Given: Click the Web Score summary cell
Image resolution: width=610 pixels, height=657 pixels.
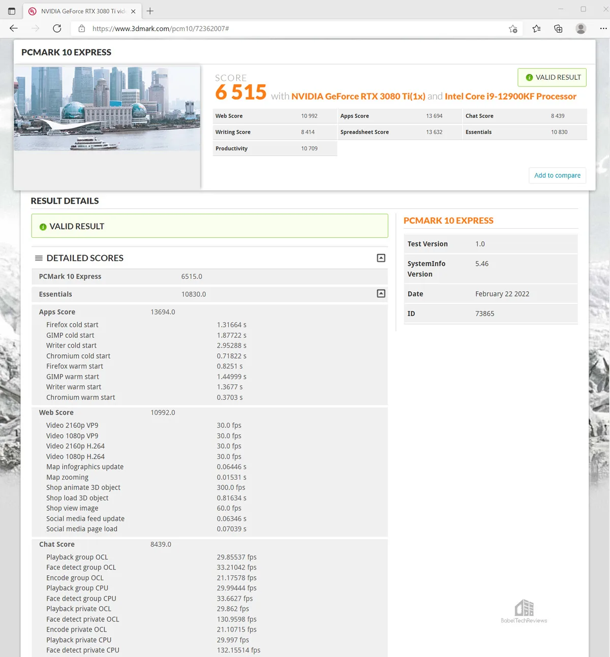Looking at the screenshot, I should point(275,116).
